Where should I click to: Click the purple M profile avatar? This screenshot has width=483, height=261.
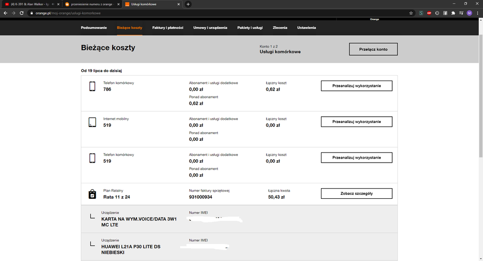point(469,13)
